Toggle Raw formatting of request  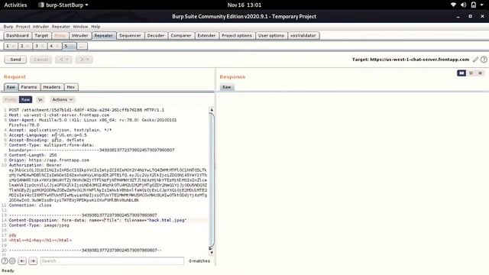point(25,99)
